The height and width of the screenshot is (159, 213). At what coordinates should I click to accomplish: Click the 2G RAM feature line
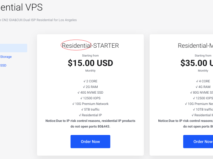[x=90, y=87]
